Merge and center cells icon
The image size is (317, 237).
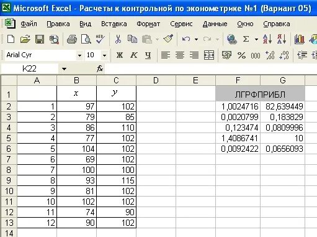[x=209, y=55]
